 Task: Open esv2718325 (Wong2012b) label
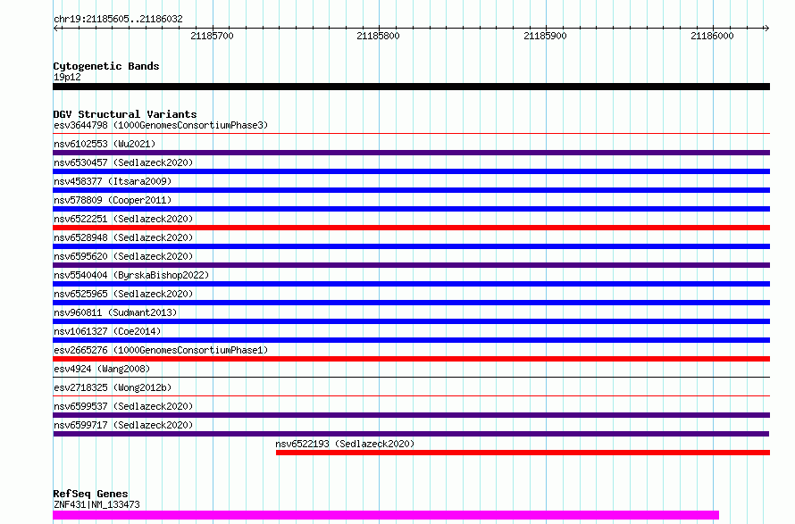[113, 387]
